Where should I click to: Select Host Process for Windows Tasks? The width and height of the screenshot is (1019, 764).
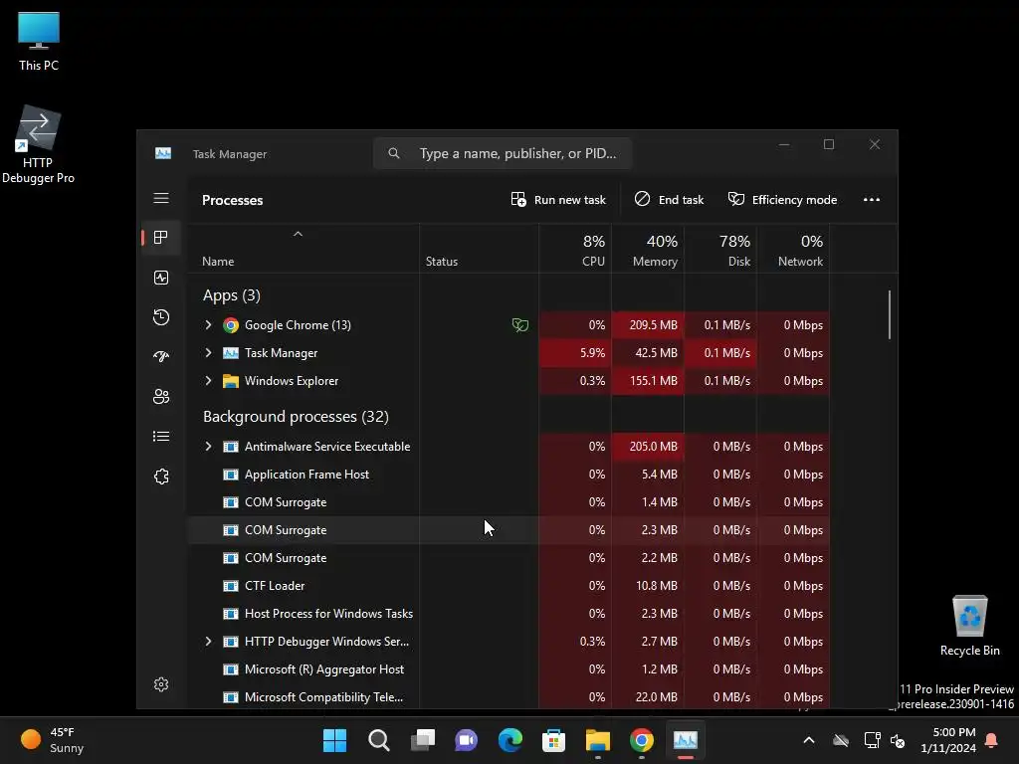coord(509,614)
